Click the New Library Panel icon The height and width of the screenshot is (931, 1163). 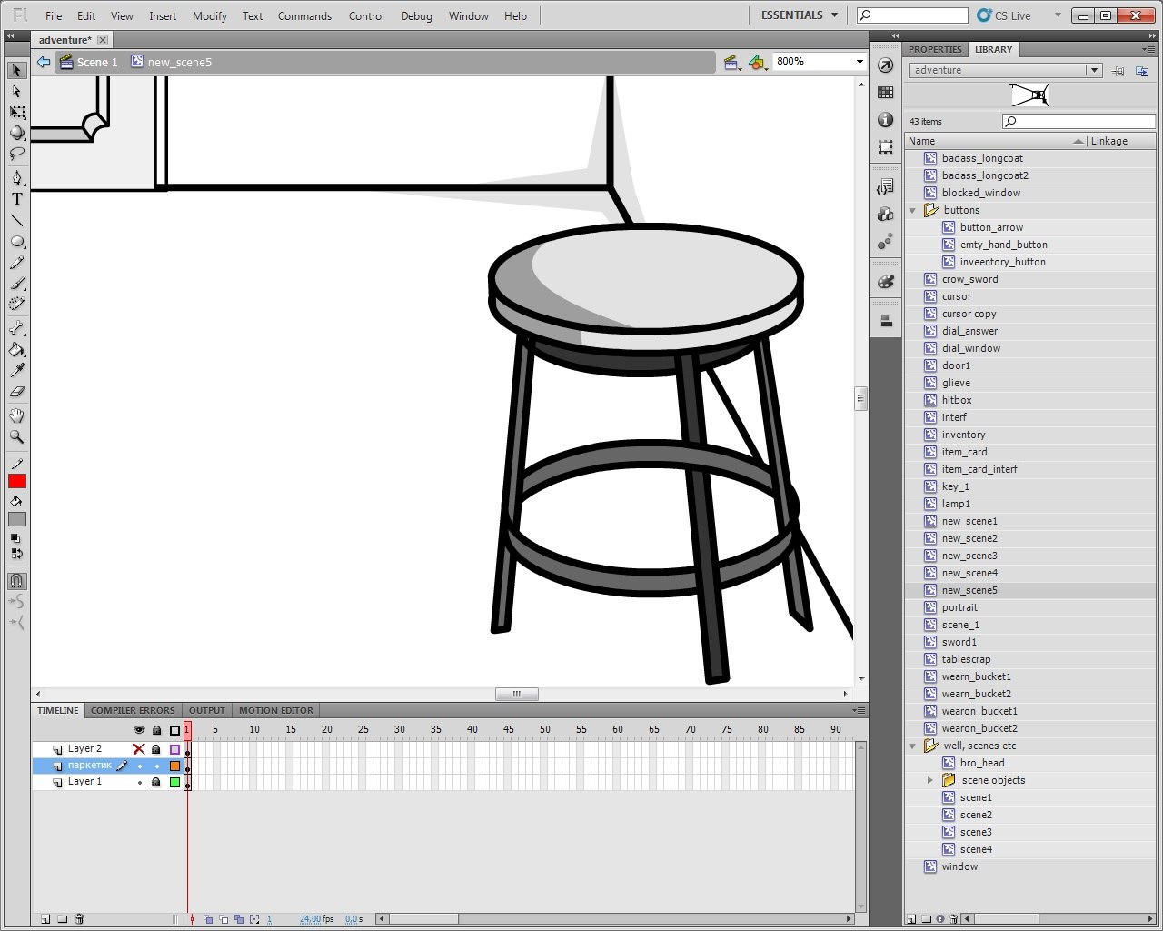point(1142,70)
